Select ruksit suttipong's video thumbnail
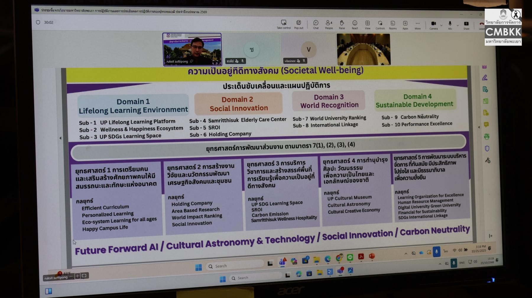This screenshot has width=532, height=298. click(x=192, y=49)
